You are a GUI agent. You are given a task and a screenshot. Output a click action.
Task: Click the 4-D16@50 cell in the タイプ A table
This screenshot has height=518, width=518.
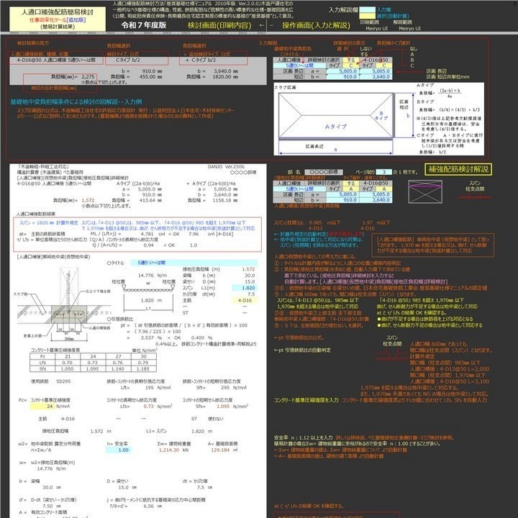[376, 183]
